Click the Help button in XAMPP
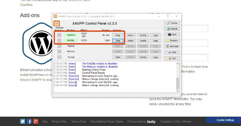The image size is (241, 126). coord(172,52)
